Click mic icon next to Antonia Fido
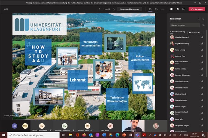The height and width of the screenshot is (138, 208). click(202, 56)
